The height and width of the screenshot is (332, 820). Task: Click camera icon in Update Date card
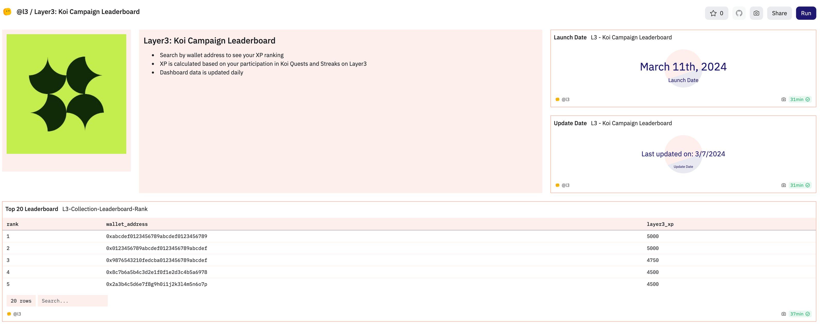[783, 185]
